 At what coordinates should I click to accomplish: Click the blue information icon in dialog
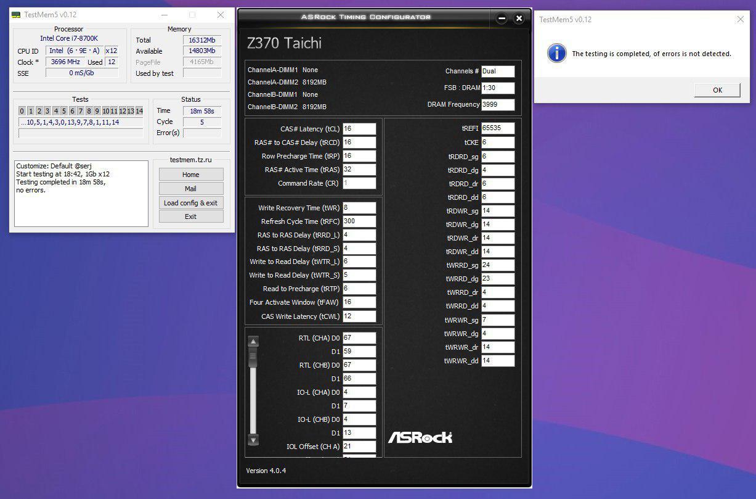coord(556,53)
